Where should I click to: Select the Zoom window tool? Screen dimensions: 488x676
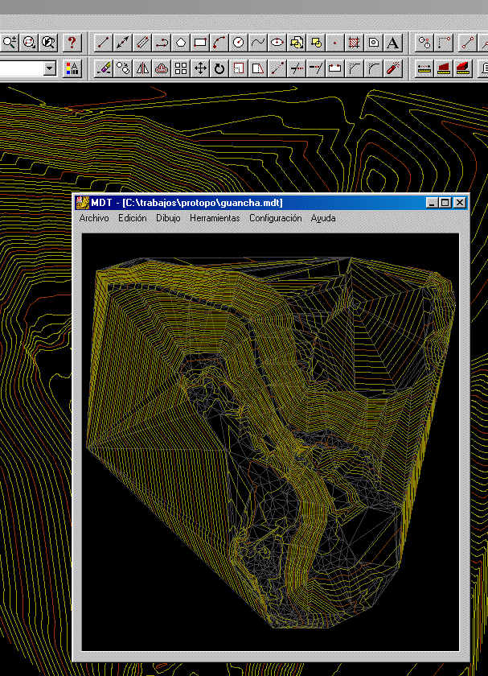pyautogui.click(x=29, y=43)
